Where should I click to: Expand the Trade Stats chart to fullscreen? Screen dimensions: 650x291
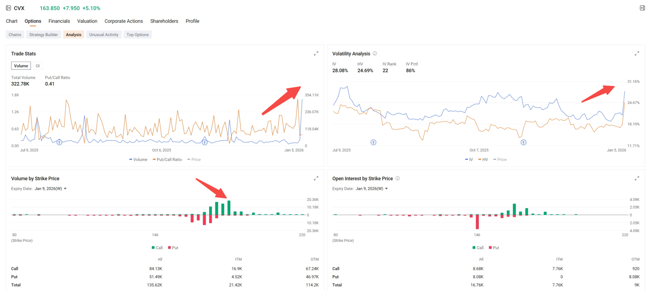(x=316, y=54)
